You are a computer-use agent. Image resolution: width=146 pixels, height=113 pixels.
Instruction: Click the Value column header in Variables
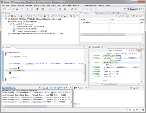click(x=124, y=19)
